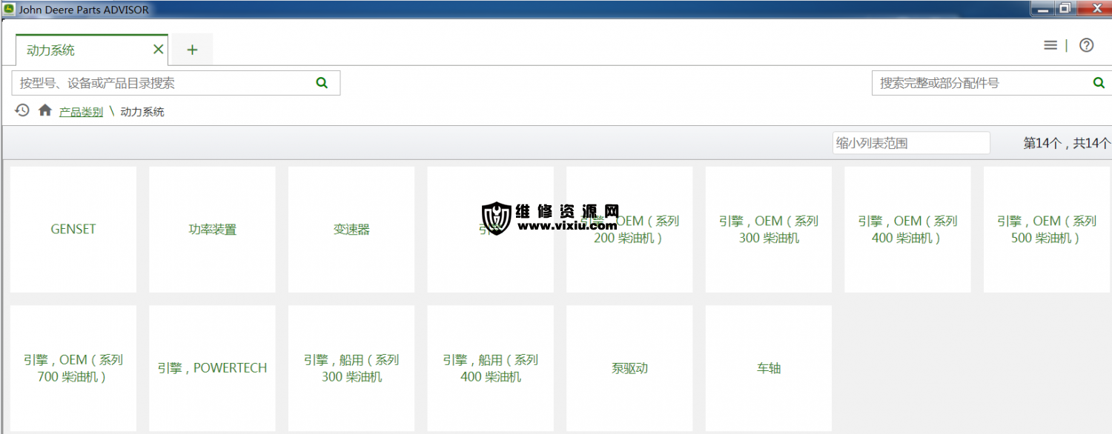Click the 缩小列表范围 filter box
The image size is (1112, 434).
click(x=911, y=143)
